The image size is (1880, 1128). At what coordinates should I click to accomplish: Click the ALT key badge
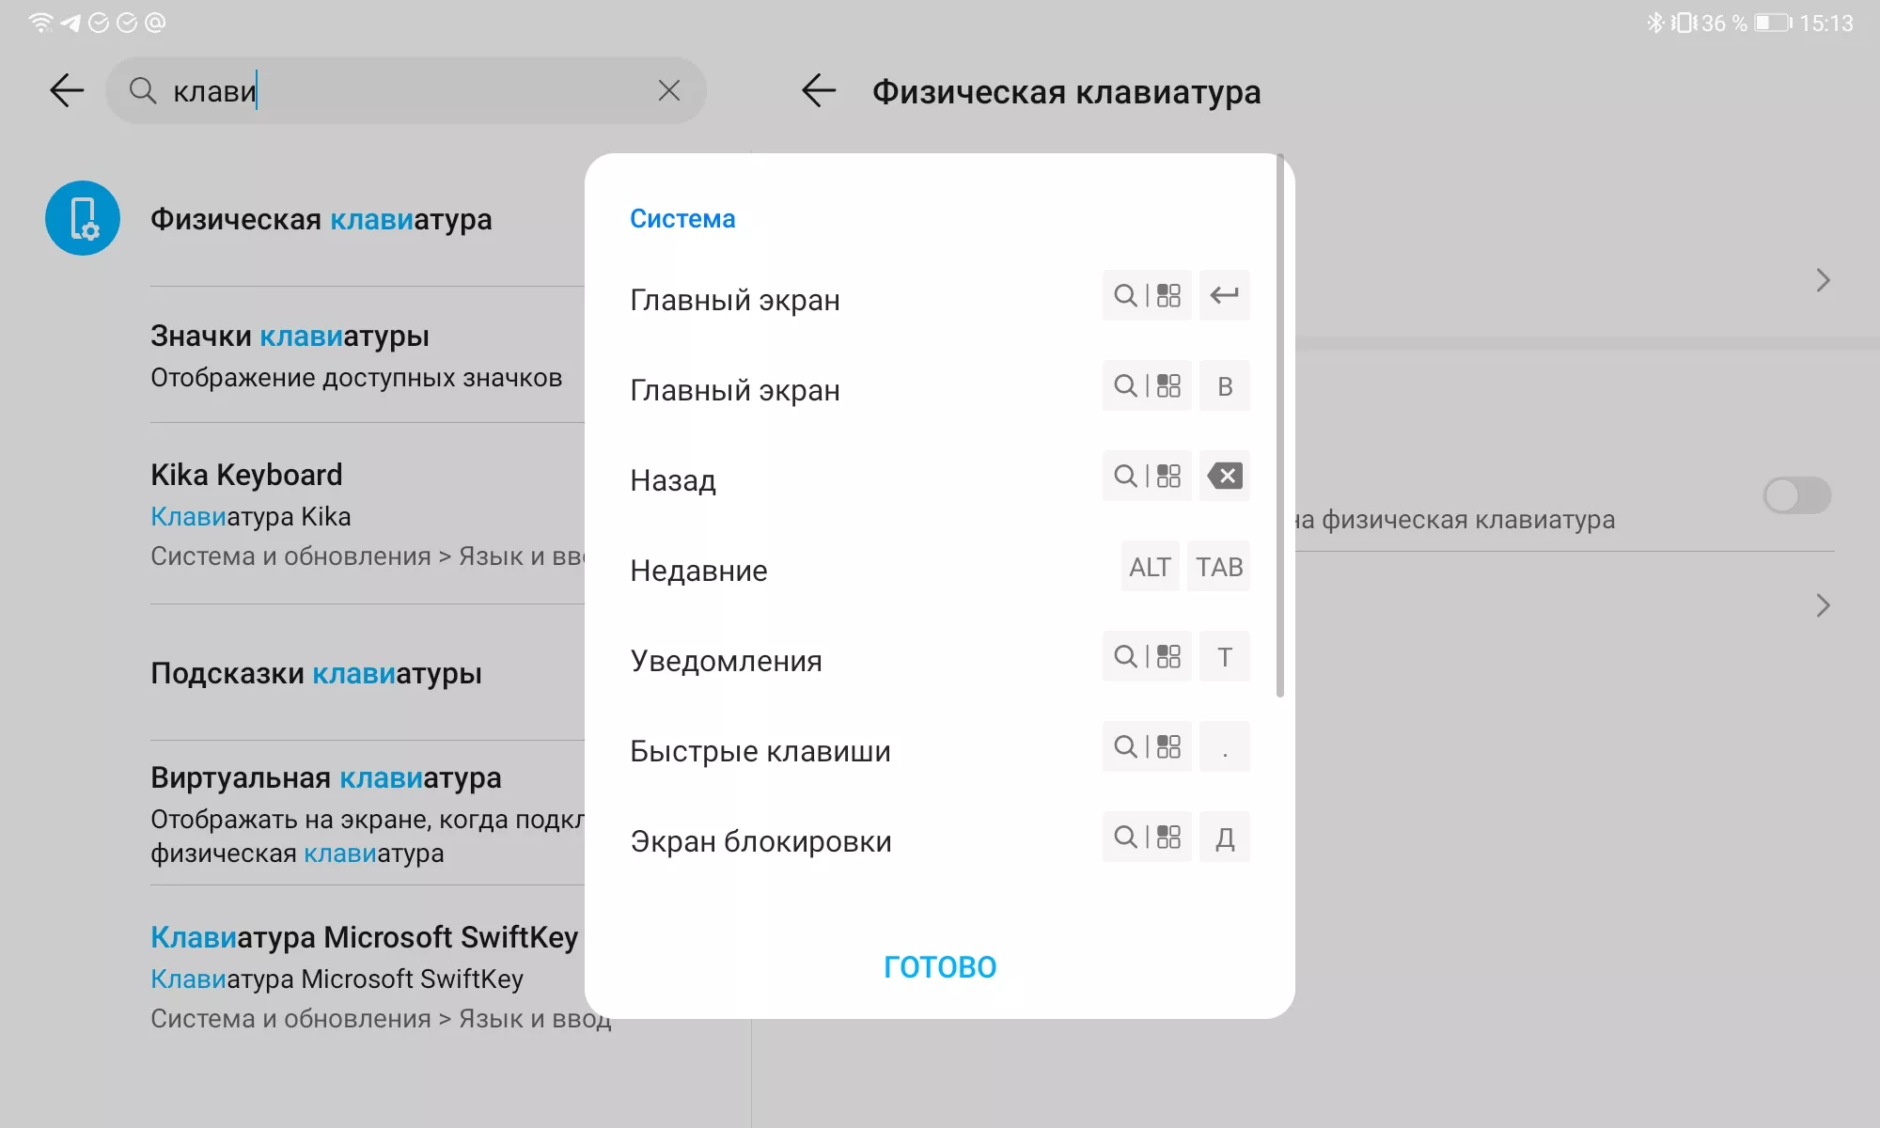(1150, 567)
